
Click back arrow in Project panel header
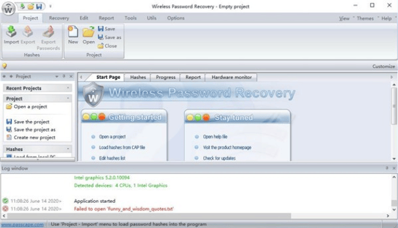point(4,76)
